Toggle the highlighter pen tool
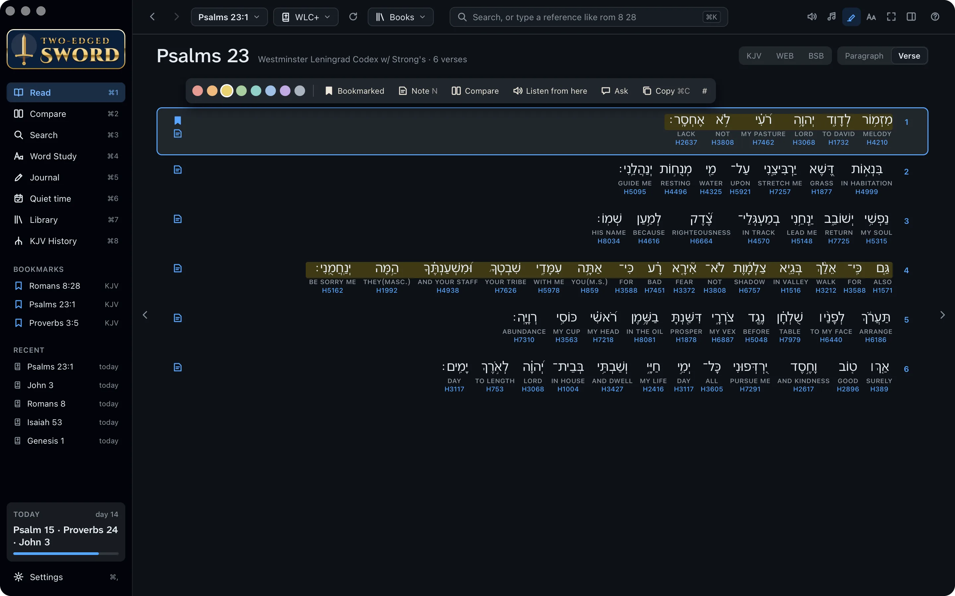955x596 pixels. pyautogui.click(x=851, y=17)
